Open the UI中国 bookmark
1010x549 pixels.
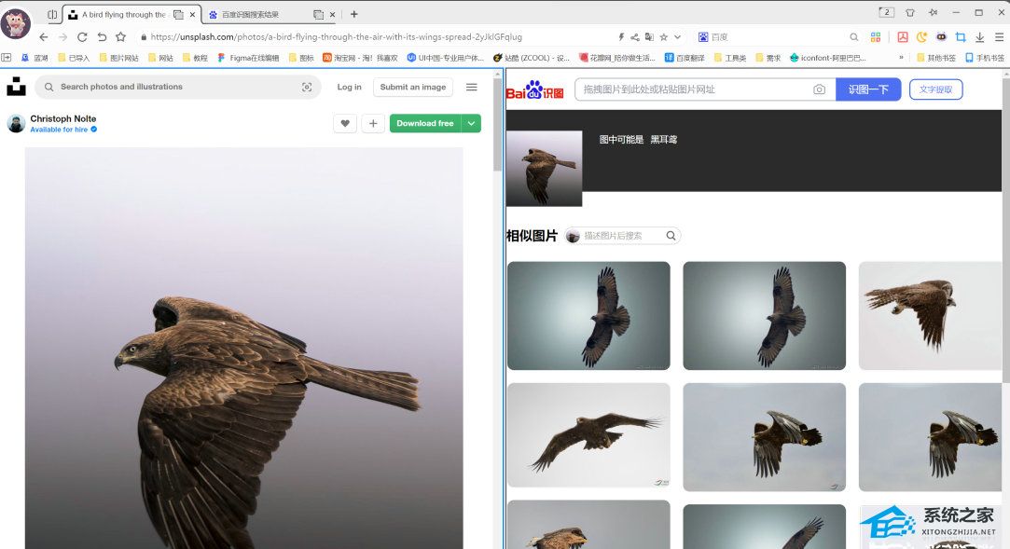pos(445,58)
